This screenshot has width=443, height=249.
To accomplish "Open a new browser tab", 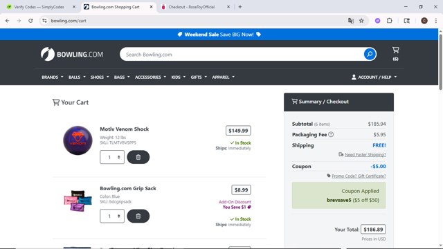I will click(240, 7).
